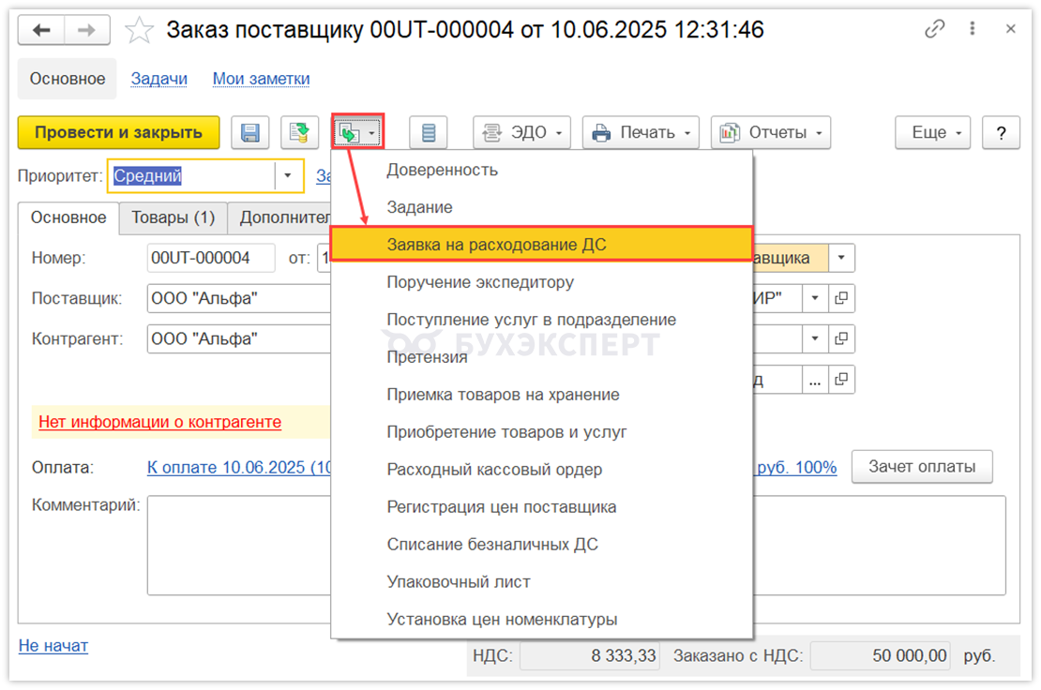The height and width of the screenshot is (690, 1041).
Task: Choose Приобретение товаров и услуг from menu
Action: click(x=506, y=432)
